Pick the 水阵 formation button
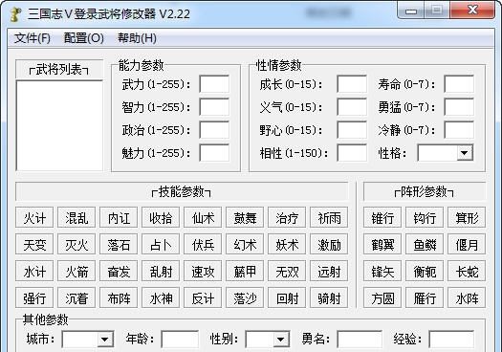This screenshot has height=352, width=502. point(467,297)
